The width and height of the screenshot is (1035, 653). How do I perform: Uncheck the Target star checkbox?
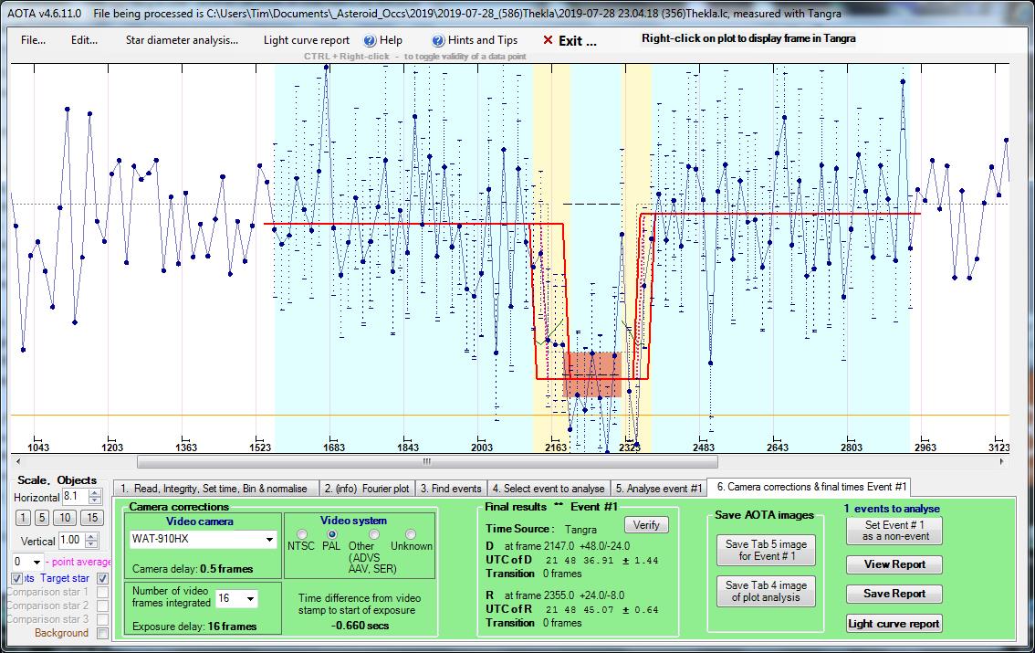(102, 578)
